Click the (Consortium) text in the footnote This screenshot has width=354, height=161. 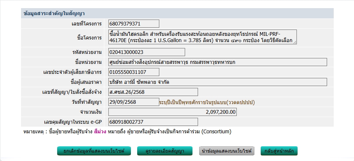coord(216,131)
